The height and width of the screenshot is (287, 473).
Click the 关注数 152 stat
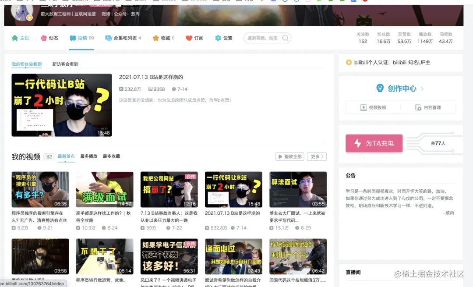coord(363,38)
